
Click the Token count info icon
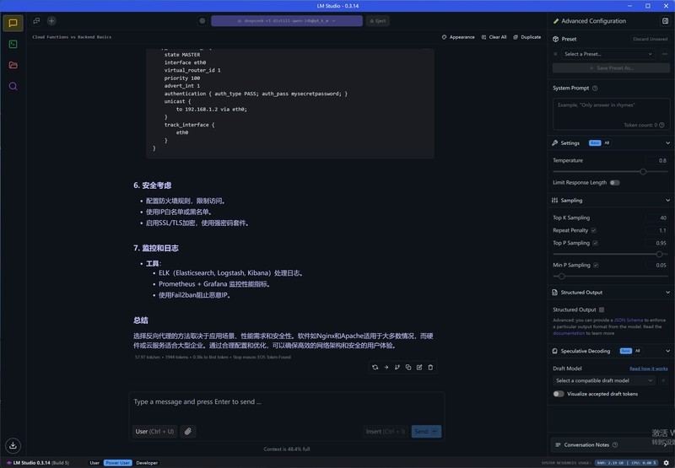pyautogui.click(x=662, y=125)
